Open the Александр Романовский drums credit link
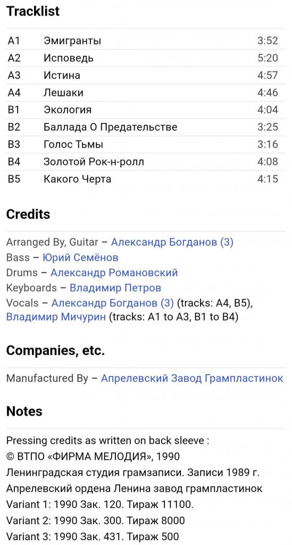The height and width of the screenshot is (545, 292). click(x=114, y=272)
